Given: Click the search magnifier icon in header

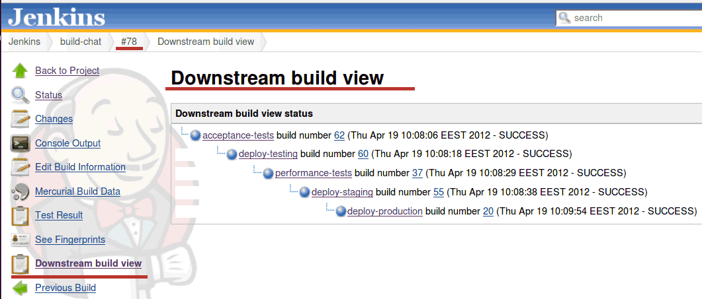Looking at the screenshot, I should pos(565,18).
